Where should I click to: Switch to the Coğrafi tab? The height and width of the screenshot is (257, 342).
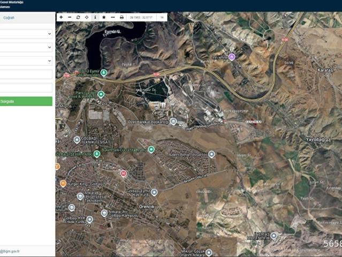(x=10, y=17)
